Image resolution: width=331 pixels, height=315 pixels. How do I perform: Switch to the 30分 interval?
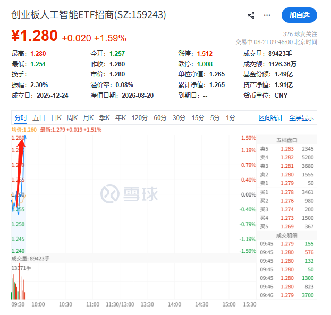tap(179, 117)
